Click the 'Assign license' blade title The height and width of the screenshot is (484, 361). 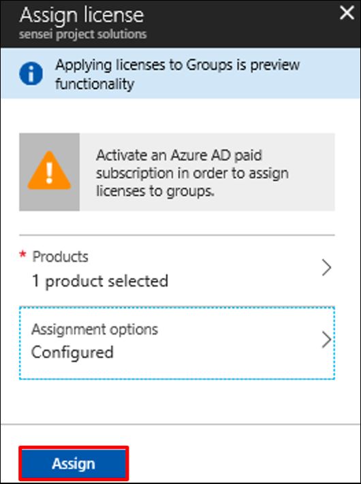[82, 15]
